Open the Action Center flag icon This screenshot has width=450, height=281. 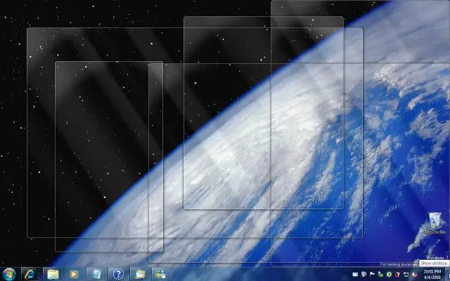click(x=372, y=275)
